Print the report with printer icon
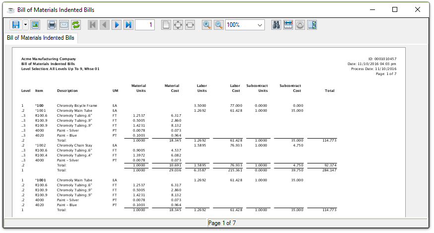434x233 pixels. coord(52,24)
